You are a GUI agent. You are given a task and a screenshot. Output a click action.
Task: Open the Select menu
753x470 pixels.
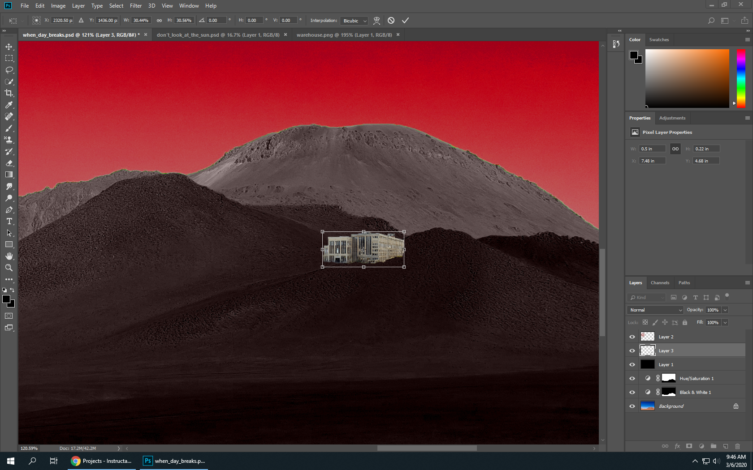click(116, 6)
